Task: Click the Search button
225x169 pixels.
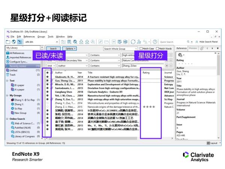Action: (53, 48)
